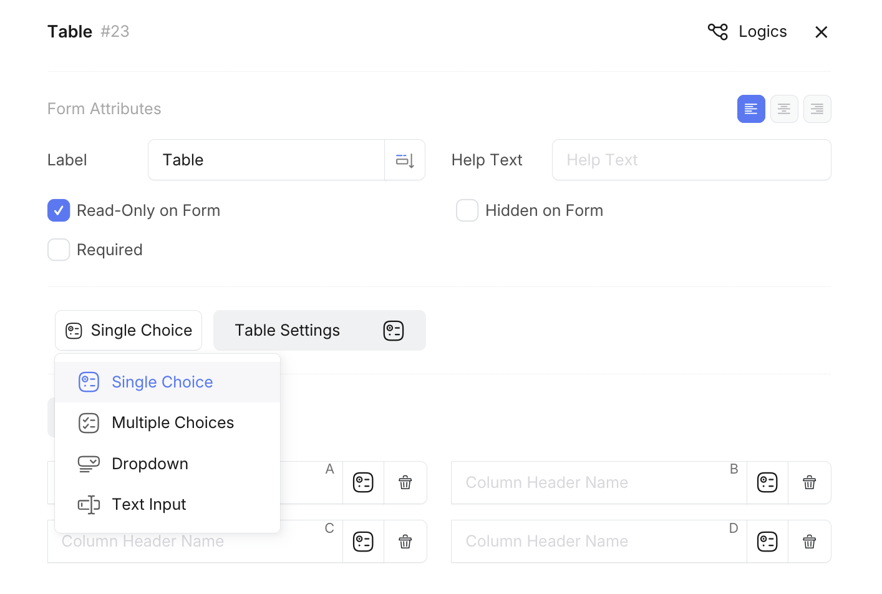
Task: Choose Dropdown option from the menu
Action: coord(150,464)
